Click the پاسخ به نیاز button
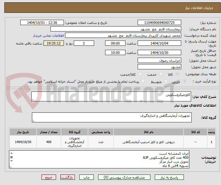 (169, 177)
